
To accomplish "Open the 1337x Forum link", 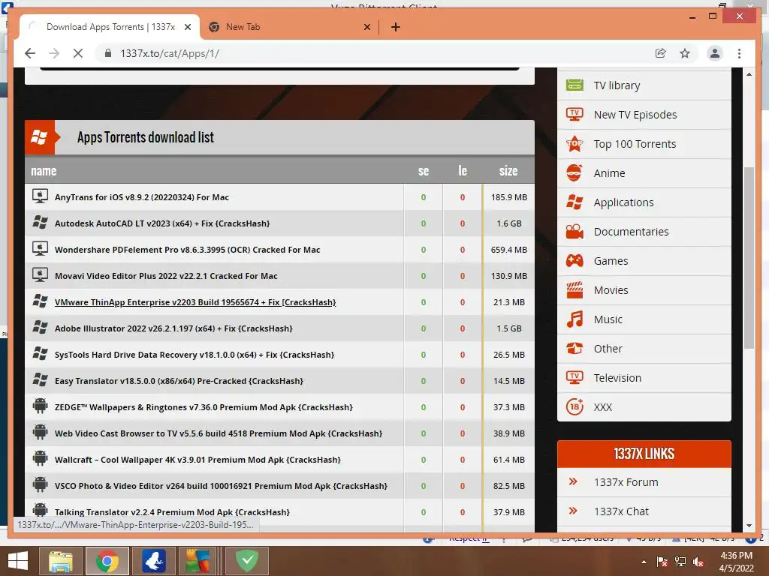I will tap(626, 482).
